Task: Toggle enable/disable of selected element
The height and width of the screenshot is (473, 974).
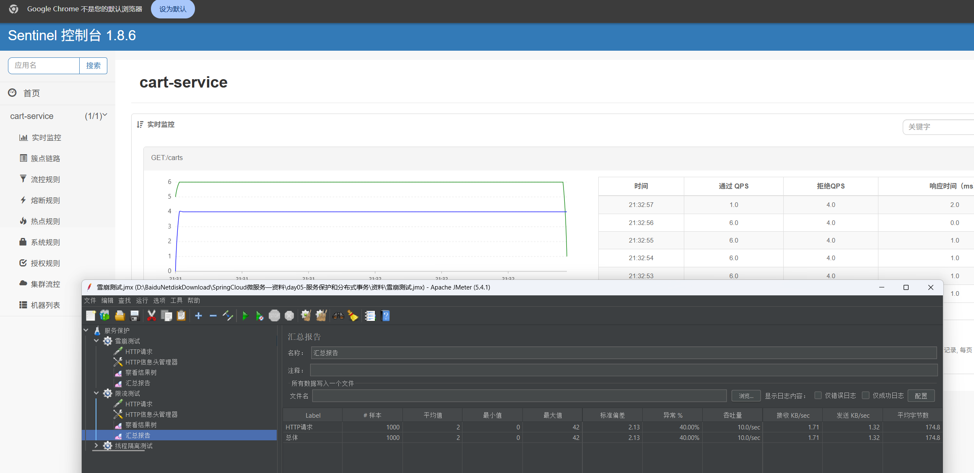Action: coord(228,315)
